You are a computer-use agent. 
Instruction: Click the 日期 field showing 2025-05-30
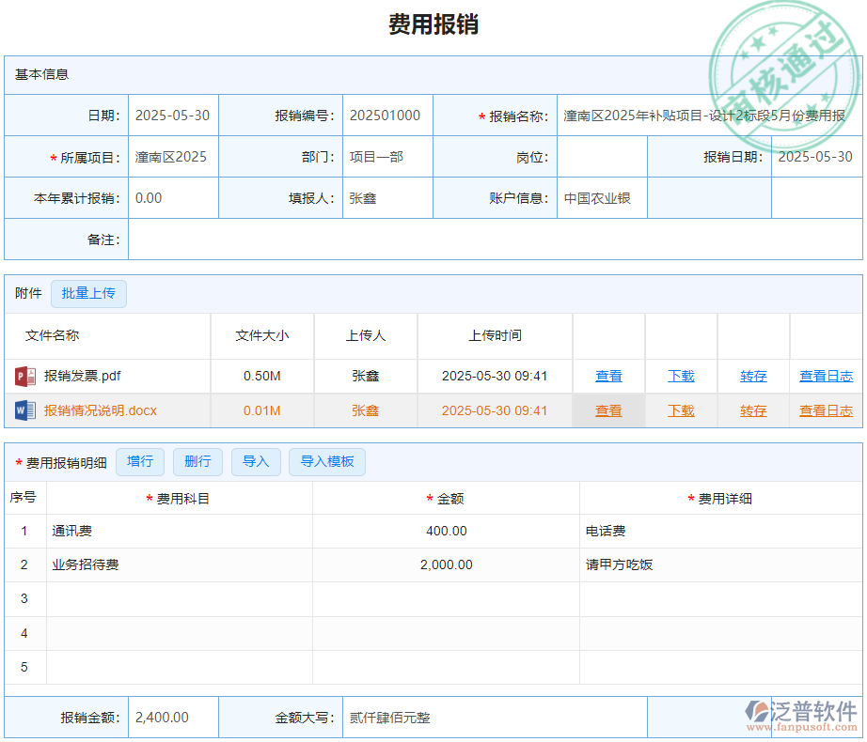coord(172,115)
